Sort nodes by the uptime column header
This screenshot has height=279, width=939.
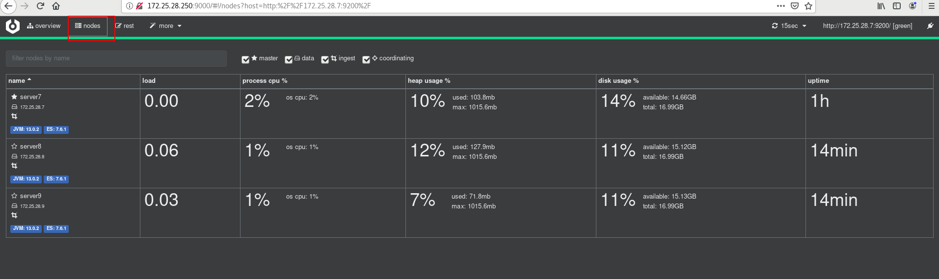[818, 81]
